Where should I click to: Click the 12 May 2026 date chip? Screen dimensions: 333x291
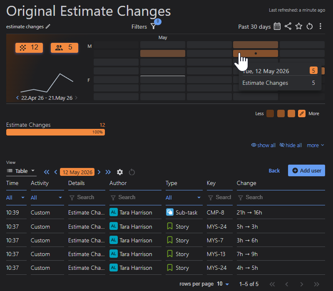click(77, 172)
